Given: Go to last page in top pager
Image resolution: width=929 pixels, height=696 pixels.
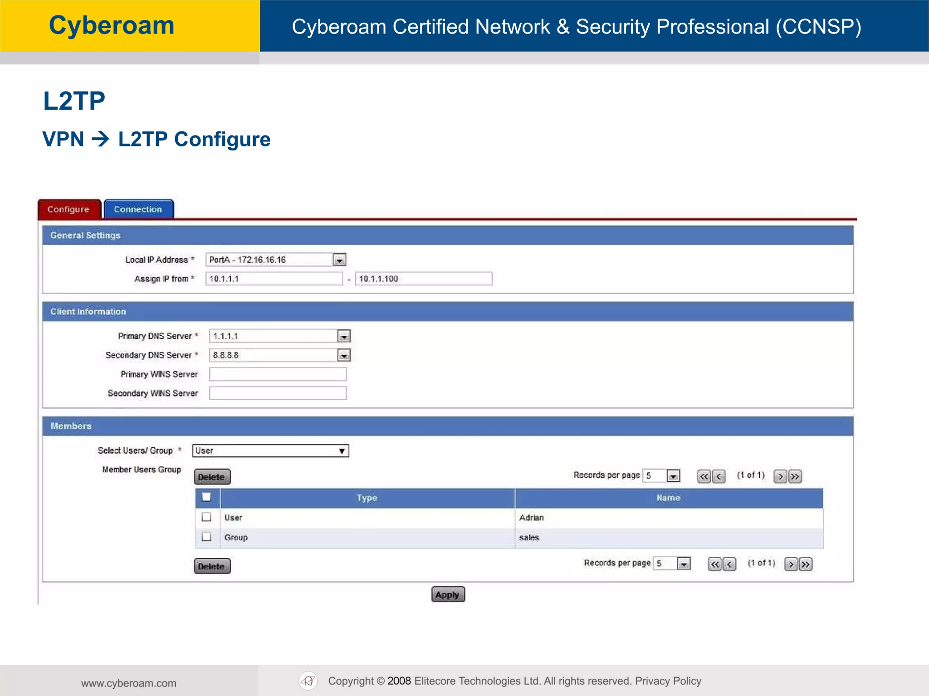Looking at the screenshot, I should tap(795, 476).
